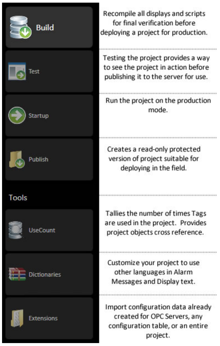This screenshot has height=346, width=220.
Task: Click the green Startup arrow icon
Action: pyautogui.click(x=17, y=116)
